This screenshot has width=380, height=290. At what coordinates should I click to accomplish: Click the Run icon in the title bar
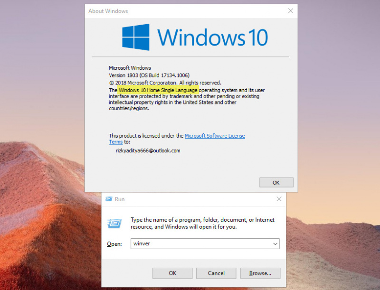pyautogui.click(x=109, y=199)
